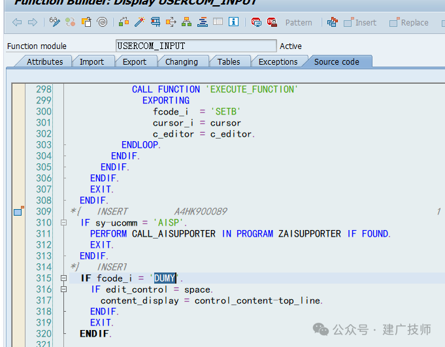Click EXIT statement on line 307

[102, 190]
